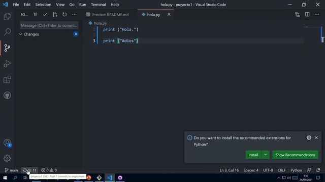Screen dimensions: 325x182
Task: Click the GitHub Desktop taskbar icon
Action: [120, 177]
